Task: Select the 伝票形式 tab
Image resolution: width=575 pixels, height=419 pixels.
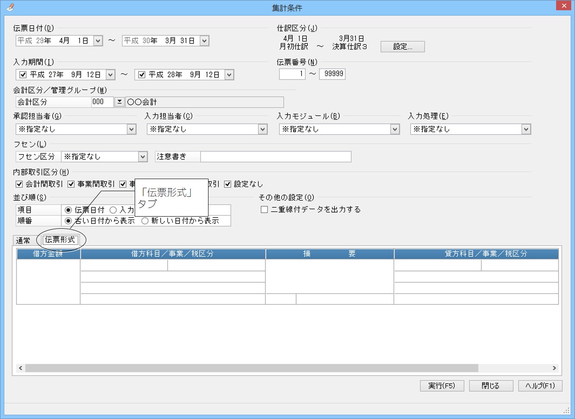Action: click(x=60, y=240)
